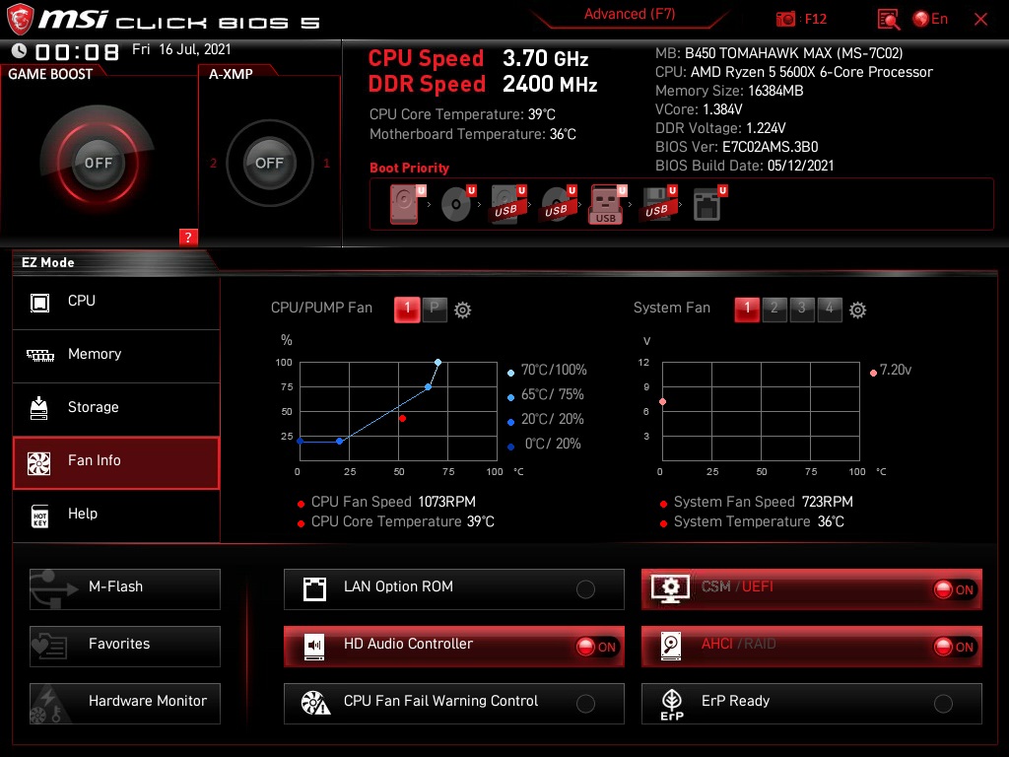Image resolution: width=1009 pixels, height=757 pixels.
Task: Click the 70°C/100% fan curve point
Action: tap(437, 363)
